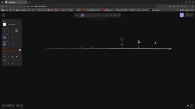
Task: Reset zoom via 100% button
Action: pyautogui.click(x=8, y=106)
